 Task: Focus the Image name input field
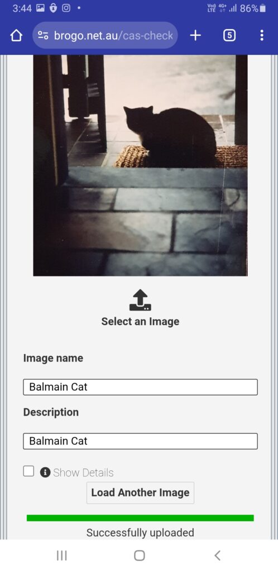[140, 387]
